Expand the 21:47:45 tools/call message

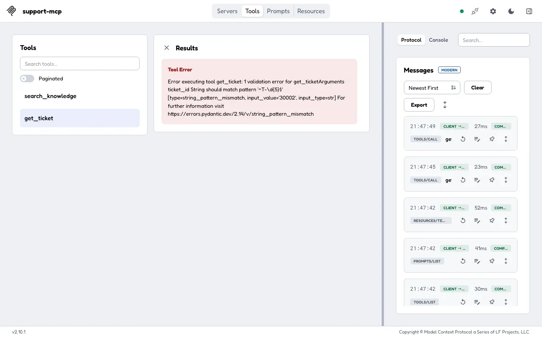pos(506,180)
